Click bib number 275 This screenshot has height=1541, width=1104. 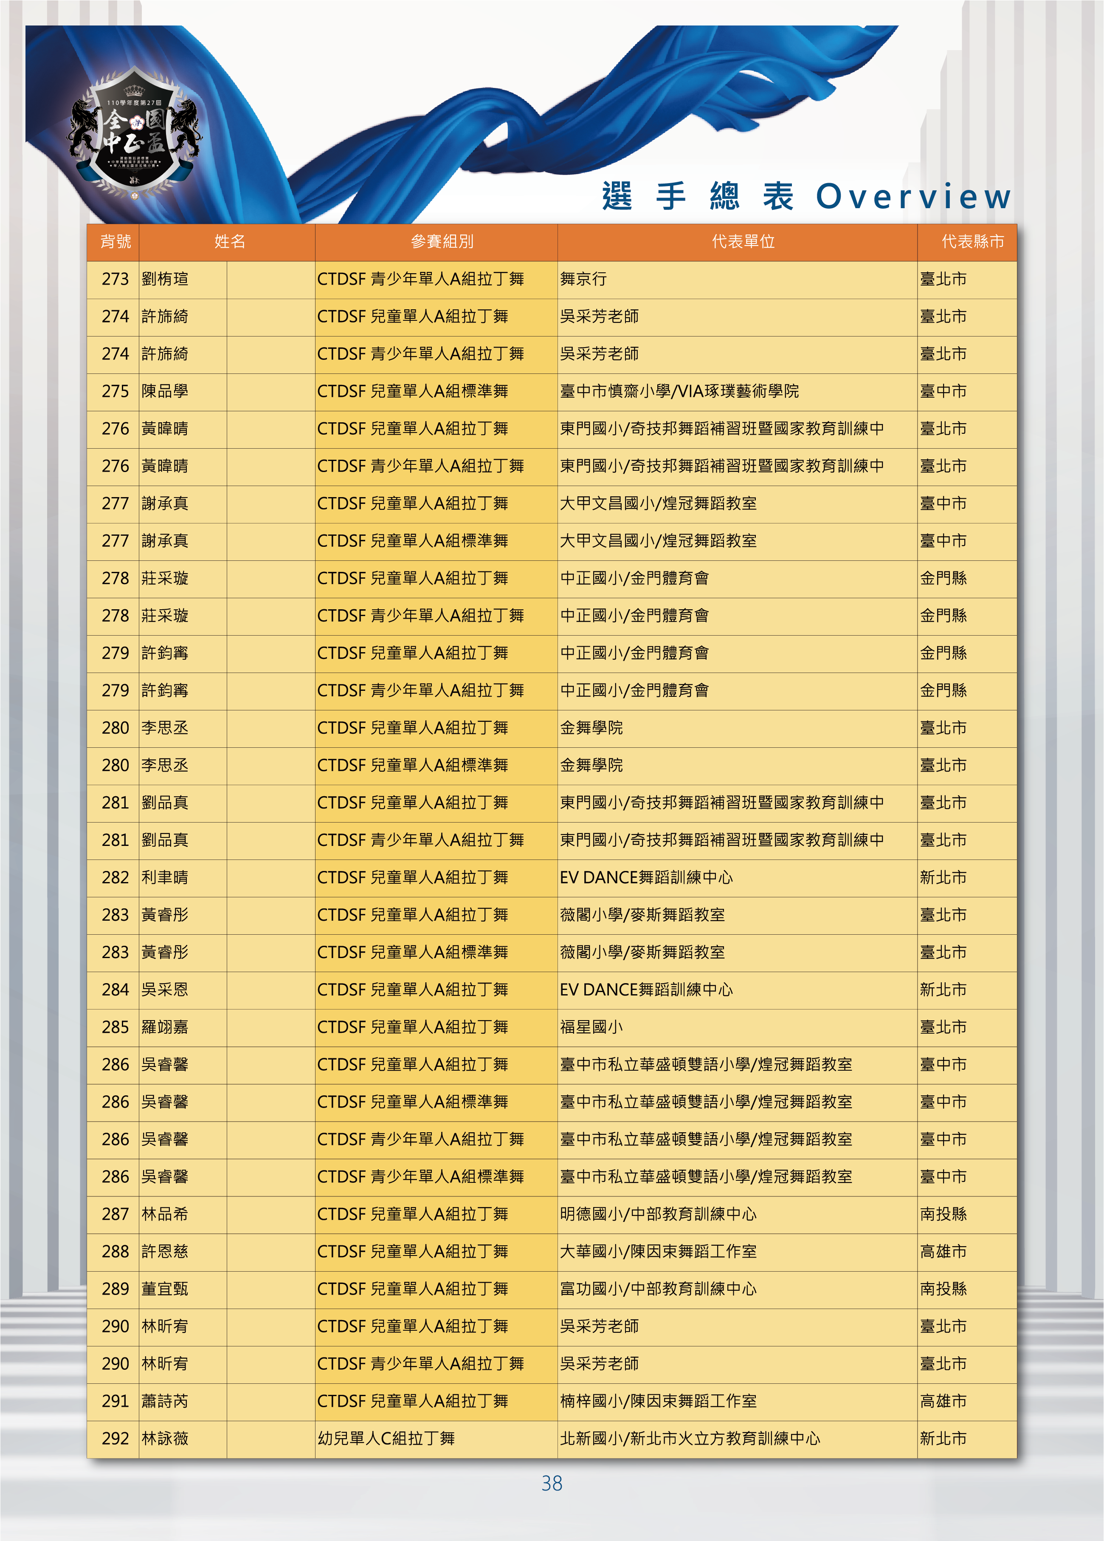[115, 391]
